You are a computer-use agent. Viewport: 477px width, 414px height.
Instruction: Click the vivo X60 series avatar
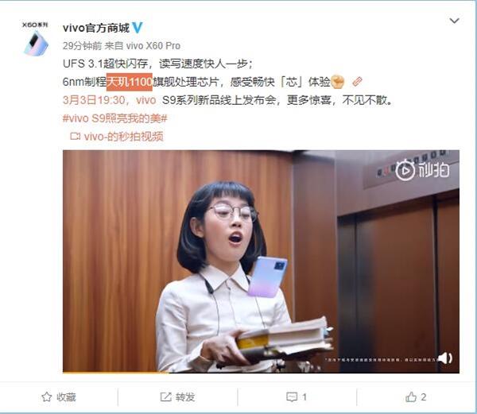coord(35,39)
